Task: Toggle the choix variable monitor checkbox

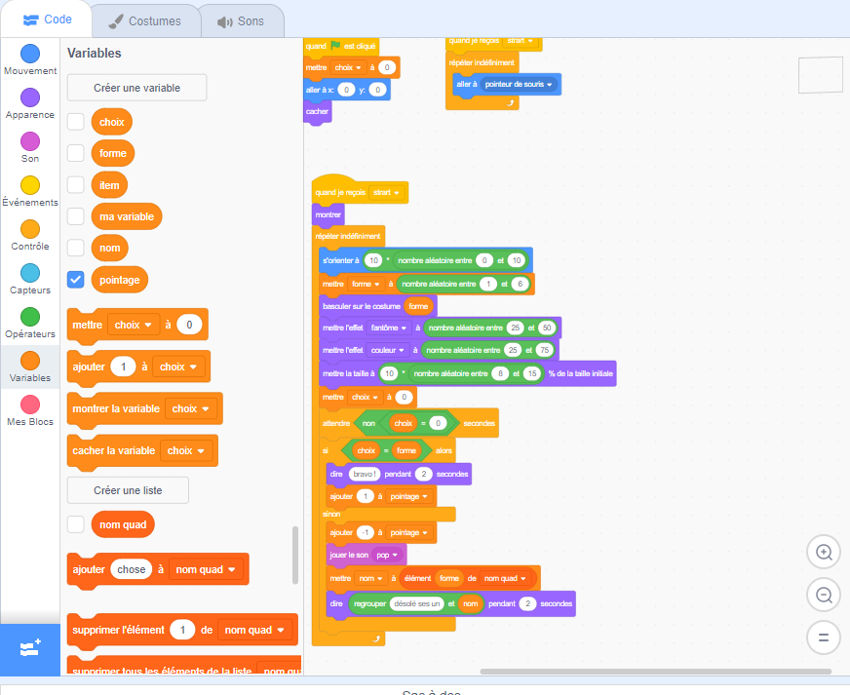Action: click(x=75, y=122)
